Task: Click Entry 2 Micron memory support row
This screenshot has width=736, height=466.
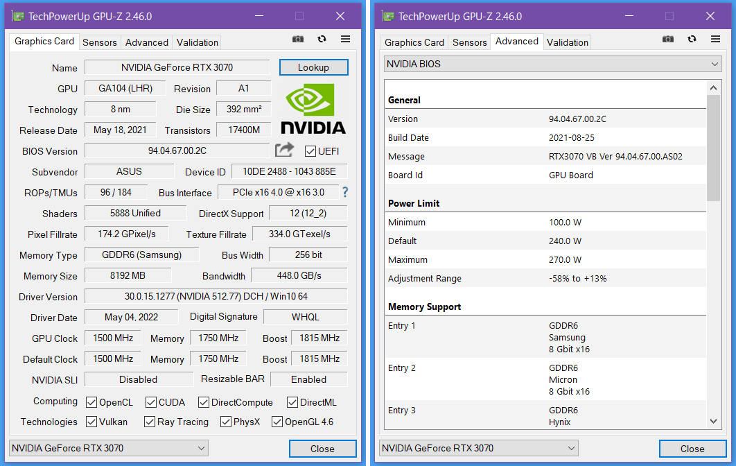Action: pos(545,379)
